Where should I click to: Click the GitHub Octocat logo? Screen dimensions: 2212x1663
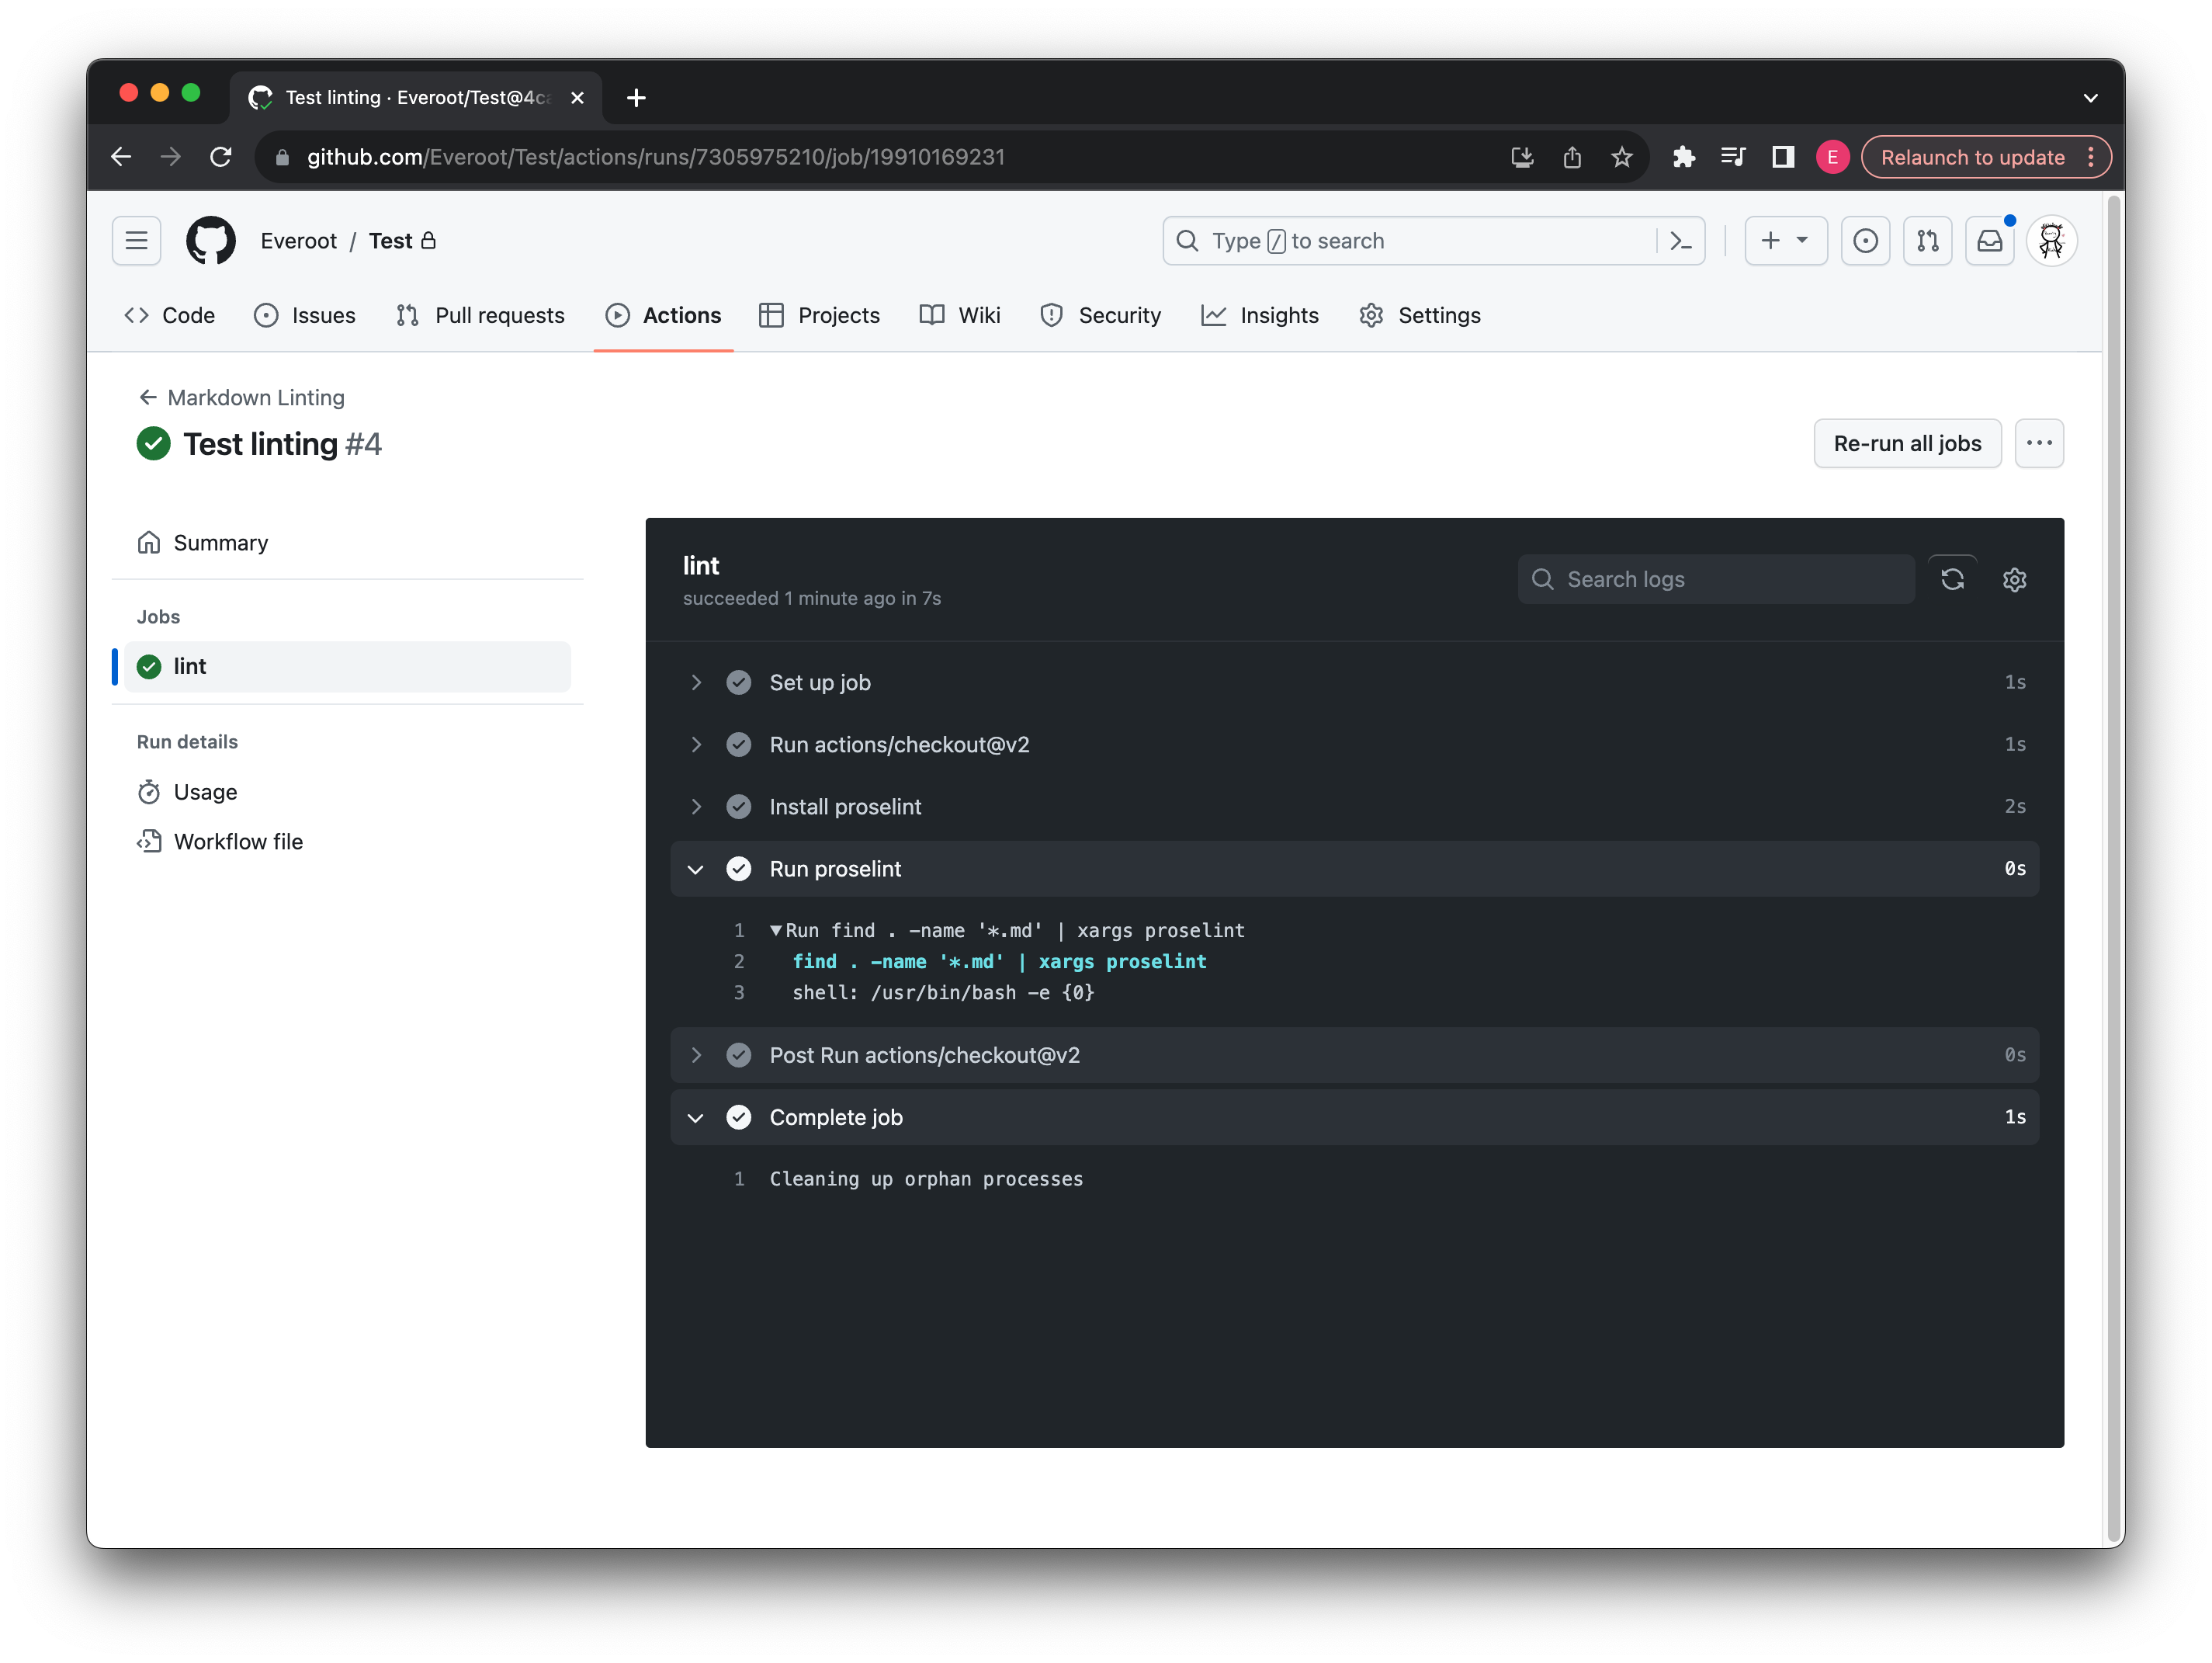pos(210,241)
